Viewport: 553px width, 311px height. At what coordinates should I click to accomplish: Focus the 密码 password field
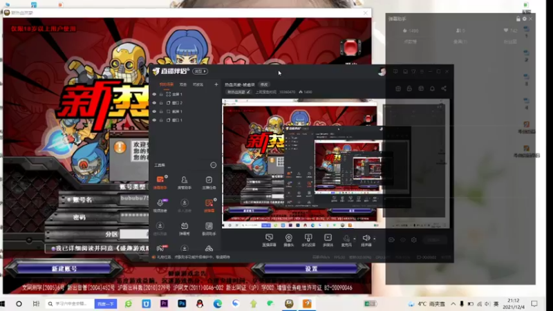click(134, 216)
